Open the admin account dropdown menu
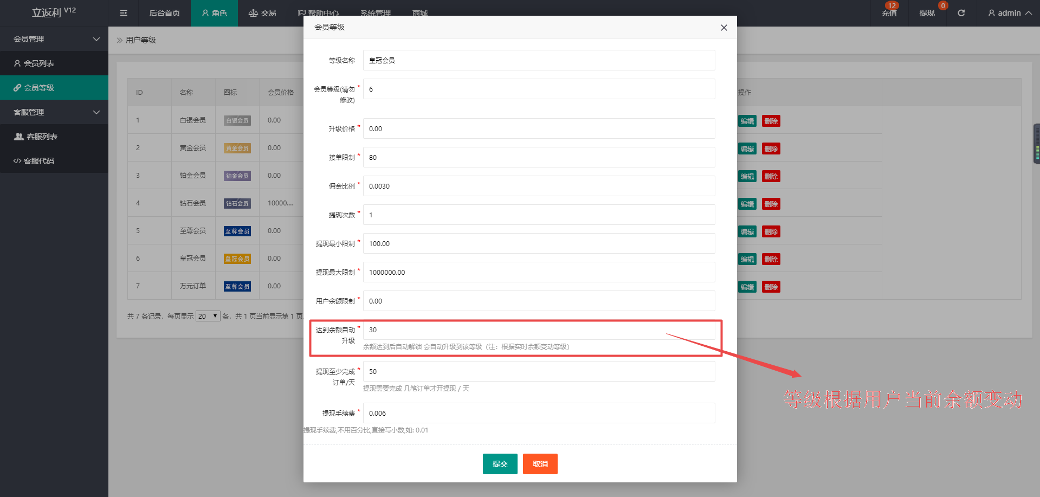Screen dimensions: 1040x497 [1008, 13]
